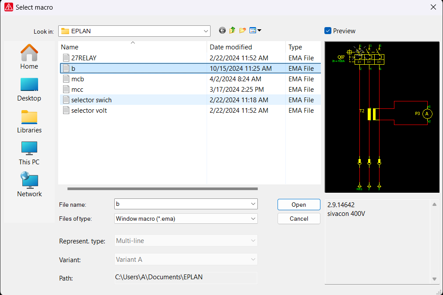Select the file named selector volt
443x295 pixels.
point(89,110)
